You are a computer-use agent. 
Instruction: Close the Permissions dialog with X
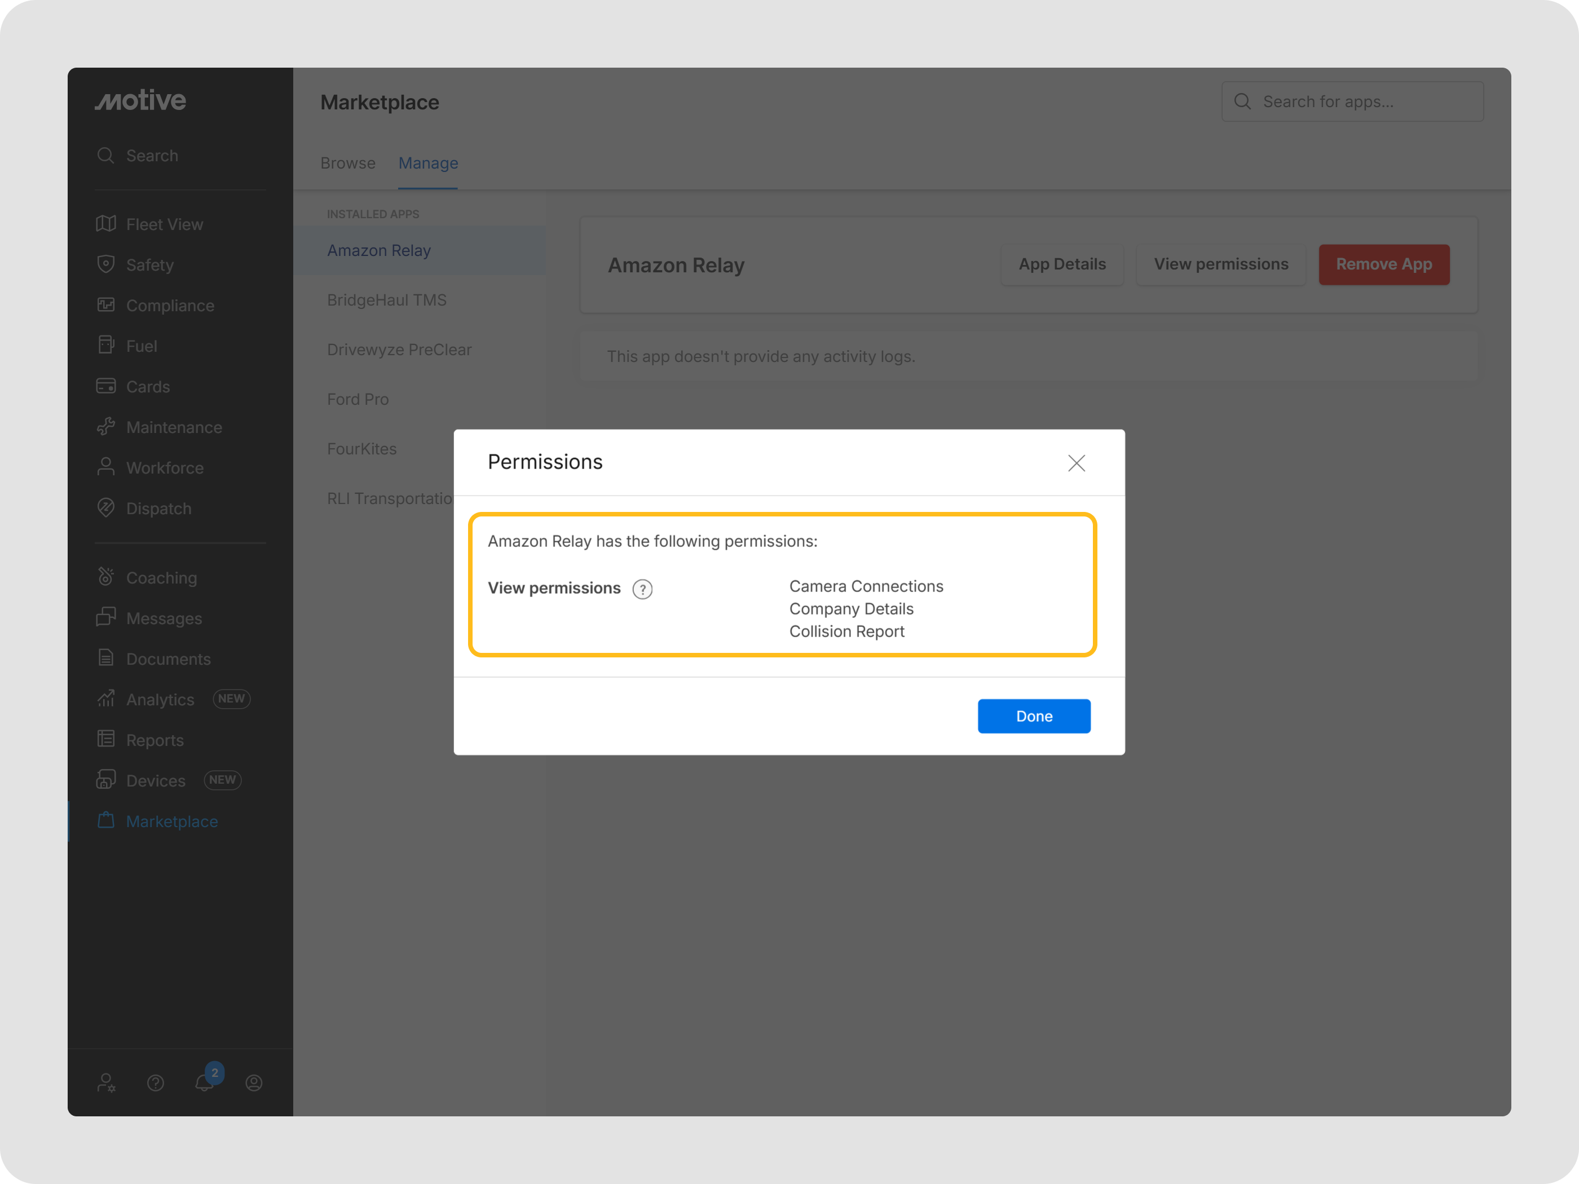coord(1076,463)
